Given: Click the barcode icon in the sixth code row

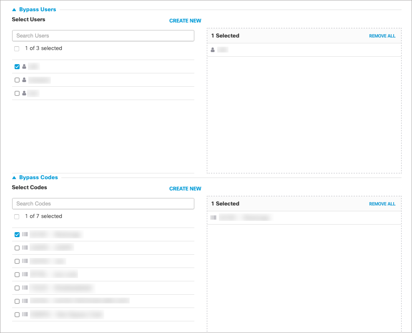Looking at the screenshot, I should point(25,301).
